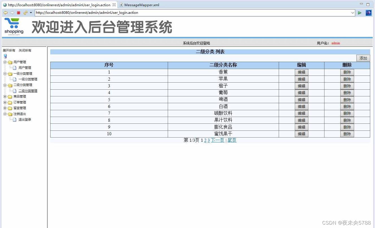Click the browser forward arrow icon
The width and height of the screenshot is (375, 228).
pos(12,13)
